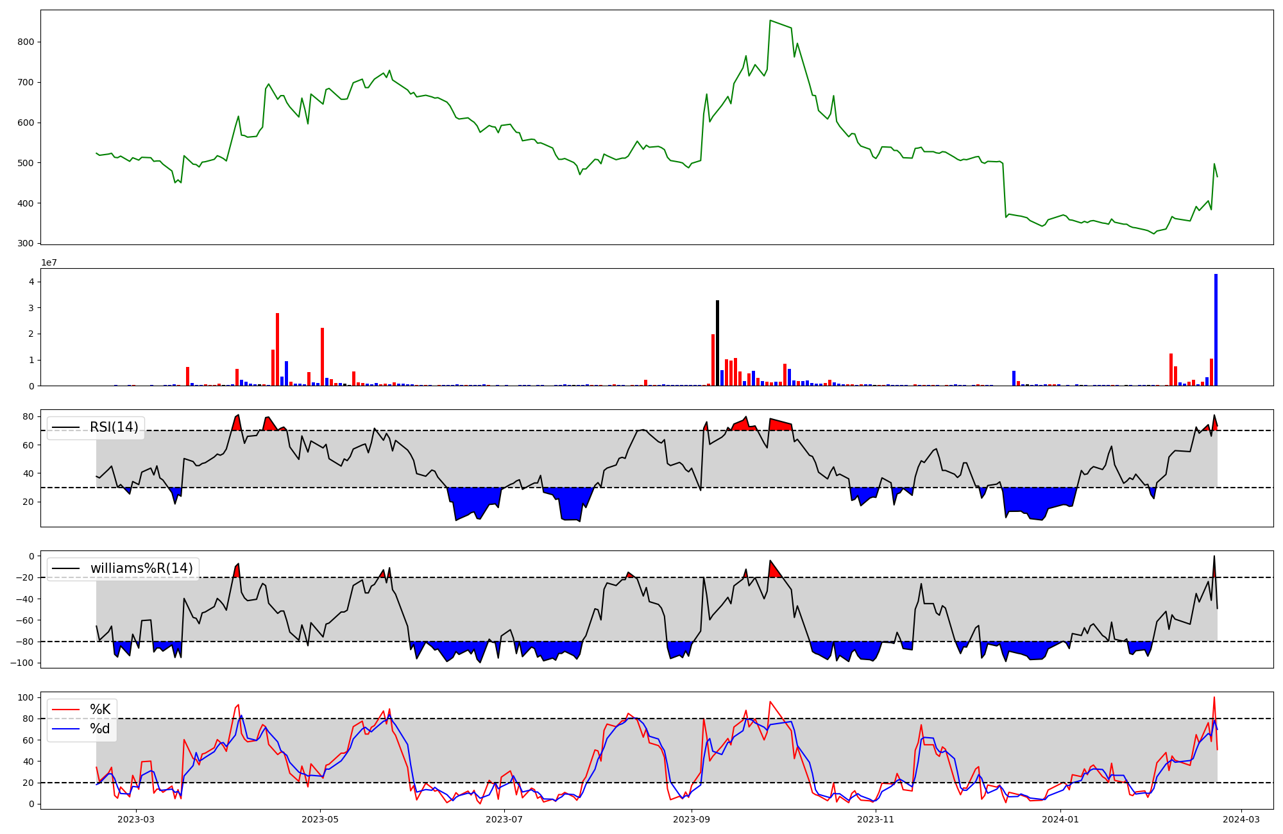This screenshot has width=1283, height=834.
Task: Click the 100 tick on stochastic axis
Action: (x=26, y=697)
